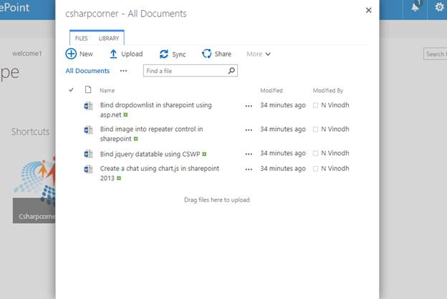Open Create a chat using chart.js document
This screenshot has height=299, width=447.
(x=159, y=173)
